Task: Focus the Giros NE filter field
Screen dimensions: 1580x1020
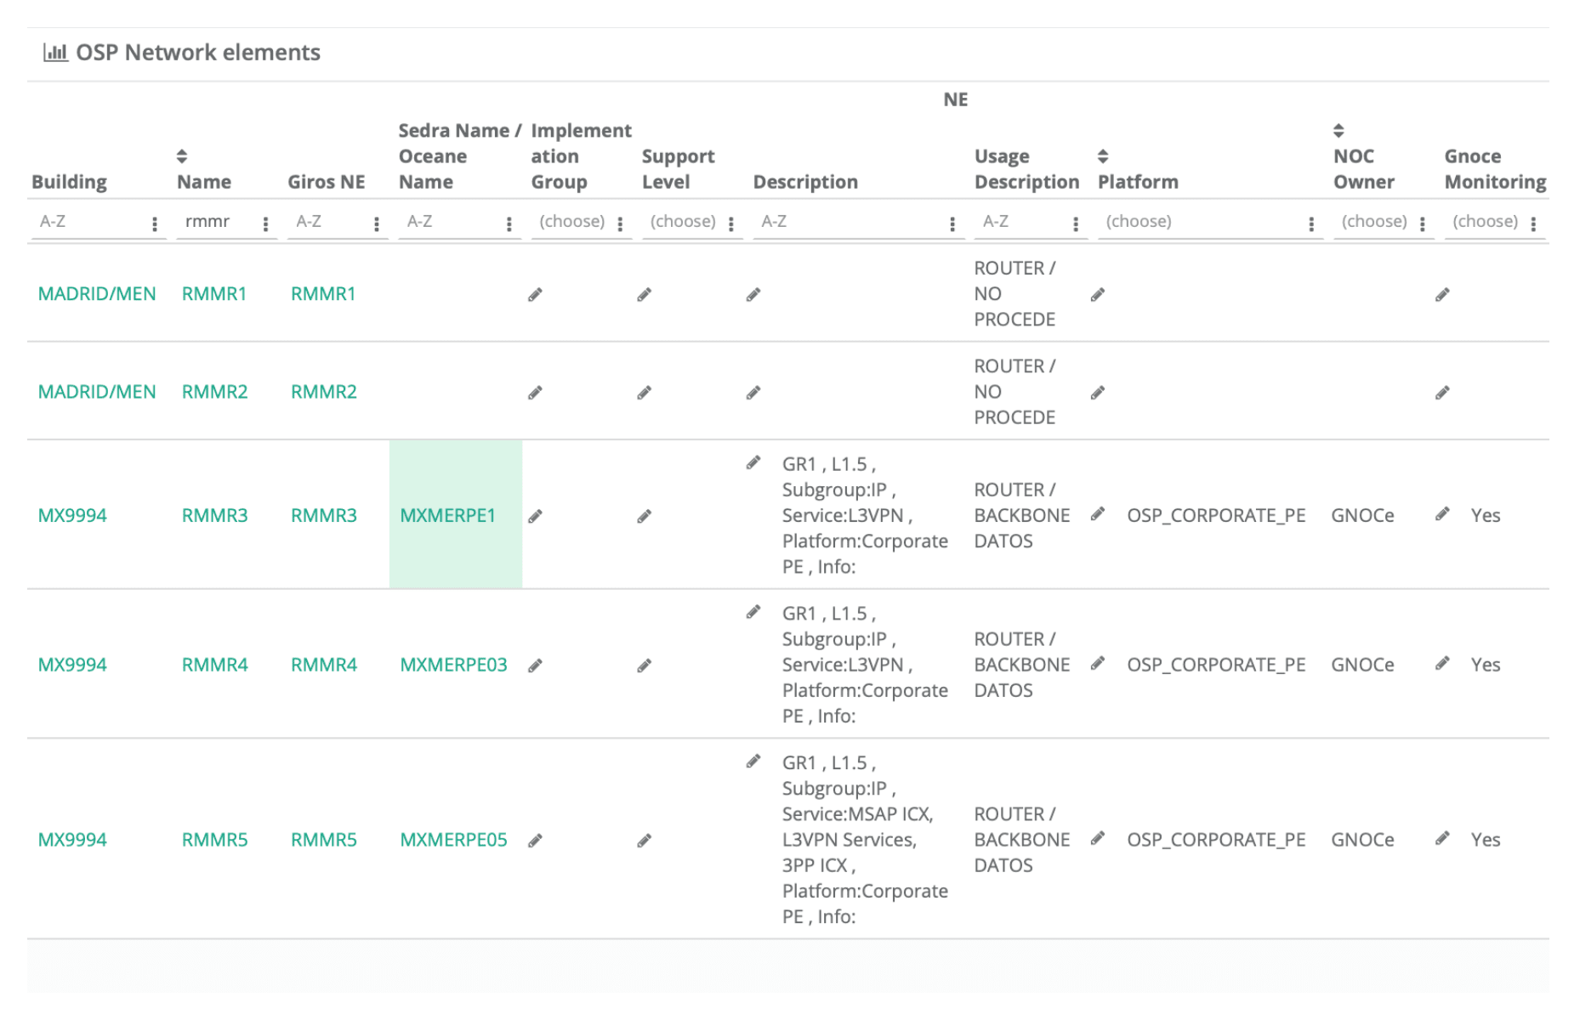Action: 329,222
